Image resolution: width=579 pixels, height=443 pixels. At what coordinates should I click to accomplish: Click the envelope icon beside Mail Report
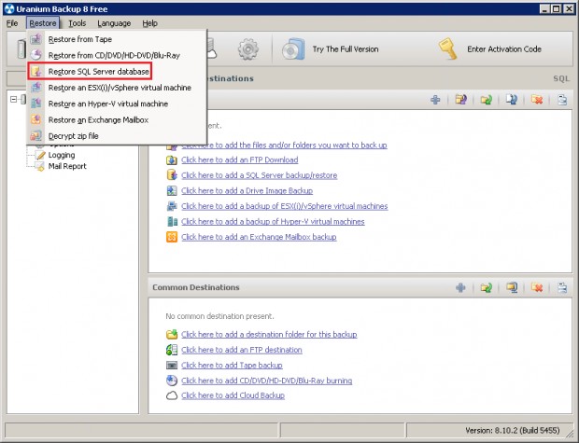tap(40, 167)
